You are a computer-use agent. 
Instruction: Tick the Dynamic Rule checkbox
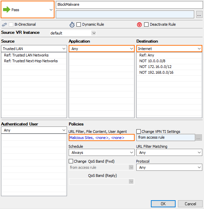point(79,24)
